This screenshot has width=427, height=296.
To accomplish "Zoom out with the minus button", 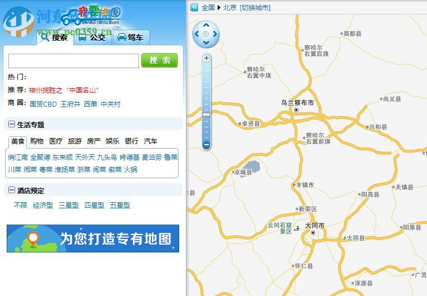I will pos(206,145).
